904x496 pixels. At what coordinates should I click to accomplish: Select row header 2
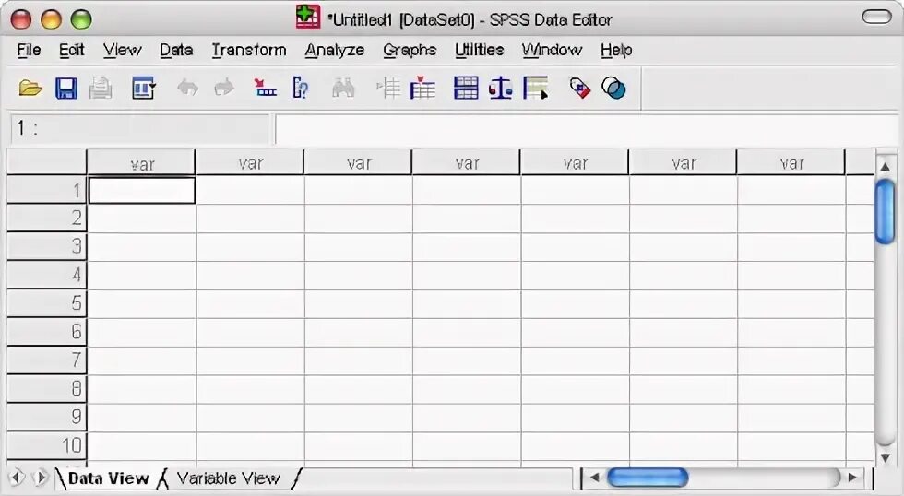(x=47, y=218)
